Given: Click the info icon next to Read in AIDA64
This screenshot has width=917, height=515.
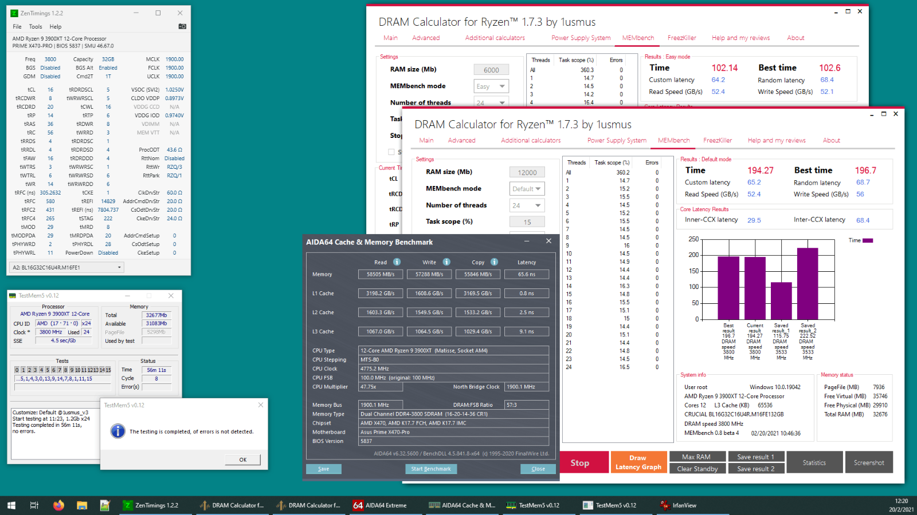Looking at the screenshot, I should pos(397,262).
